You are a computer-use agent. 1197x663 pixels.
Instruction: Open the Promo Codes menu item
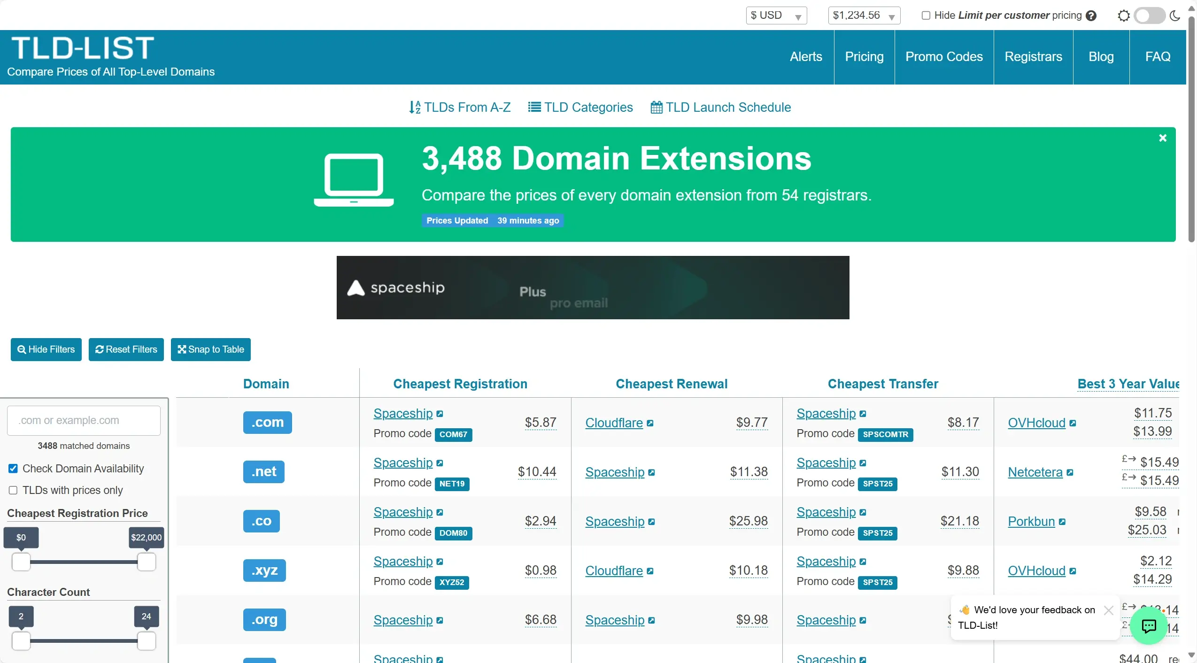coord(944,57)
